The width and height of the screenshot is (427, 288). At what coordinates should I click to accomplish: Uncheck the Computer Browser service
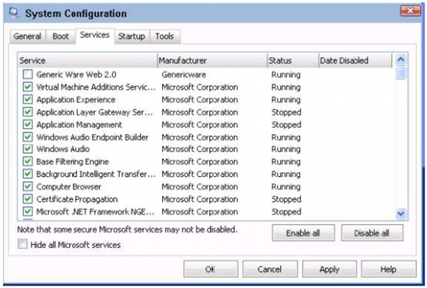[x=28, y=187]
